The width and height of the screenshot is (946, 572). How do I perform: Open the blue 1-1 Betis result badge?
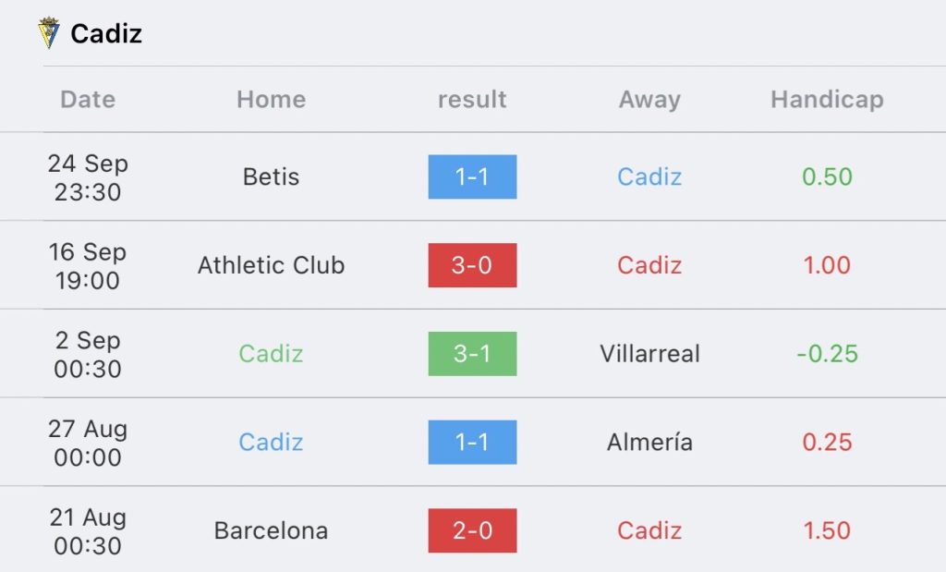(x=472, y=176)
